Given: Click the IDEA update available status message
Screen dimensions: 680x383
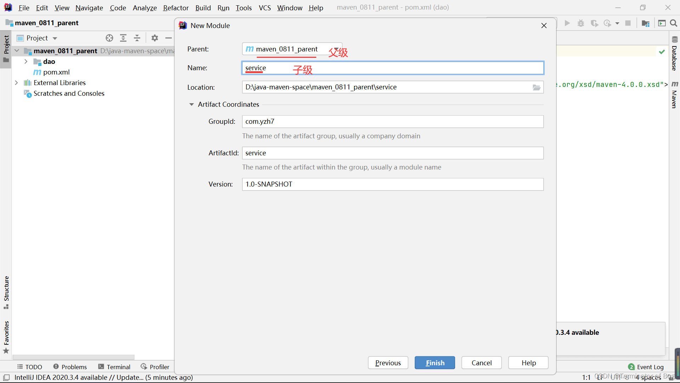Looking at the screenshot, I should pyautogui.click(x=103, y=377).
